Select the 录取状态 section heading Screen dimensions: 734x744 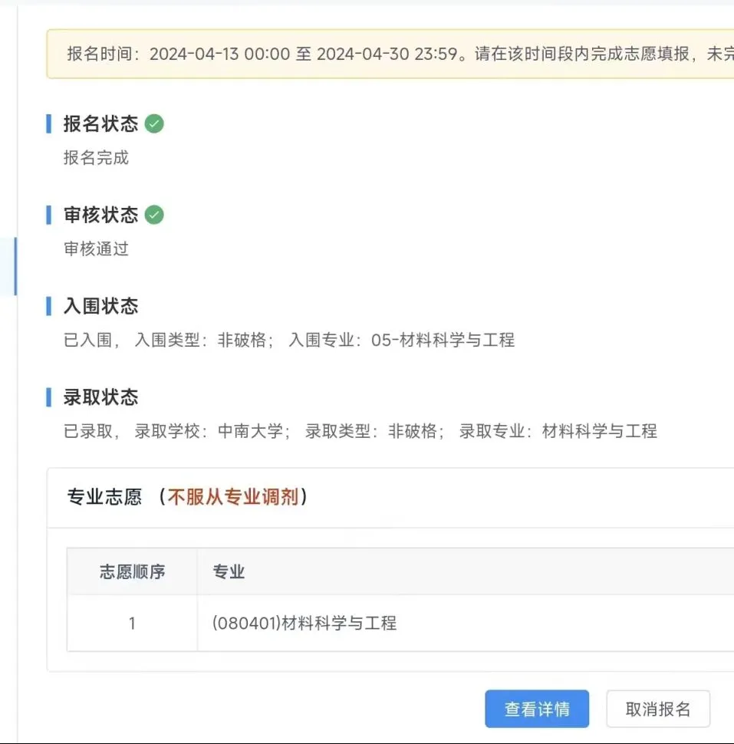pos(100,397)
